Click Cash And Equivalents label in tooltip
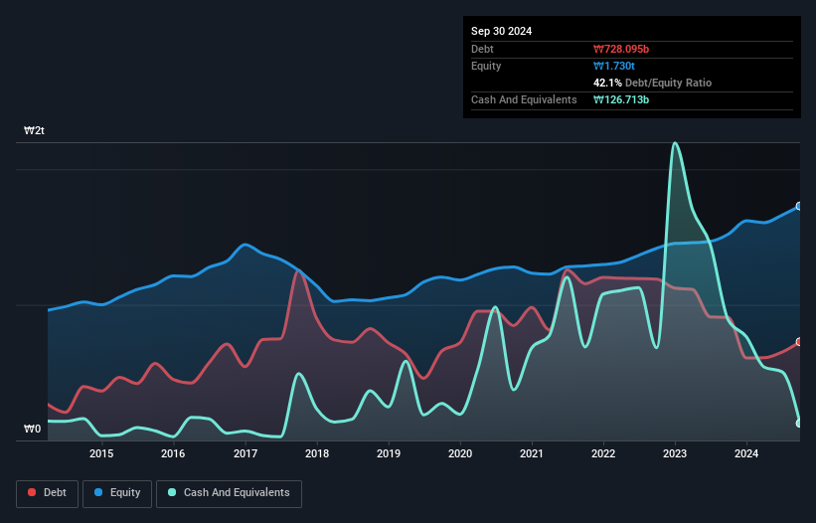This screenshot has width=816, height=523. (x=524, y=99)
